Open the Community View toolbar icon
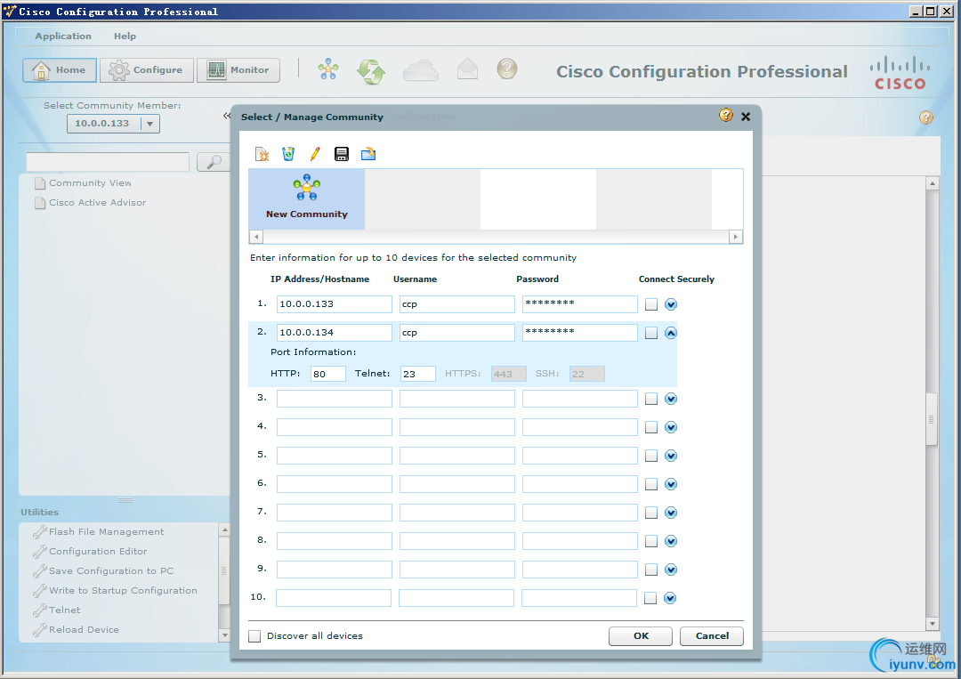This screenshot has width=961, height=679. (x=328, y=69)
